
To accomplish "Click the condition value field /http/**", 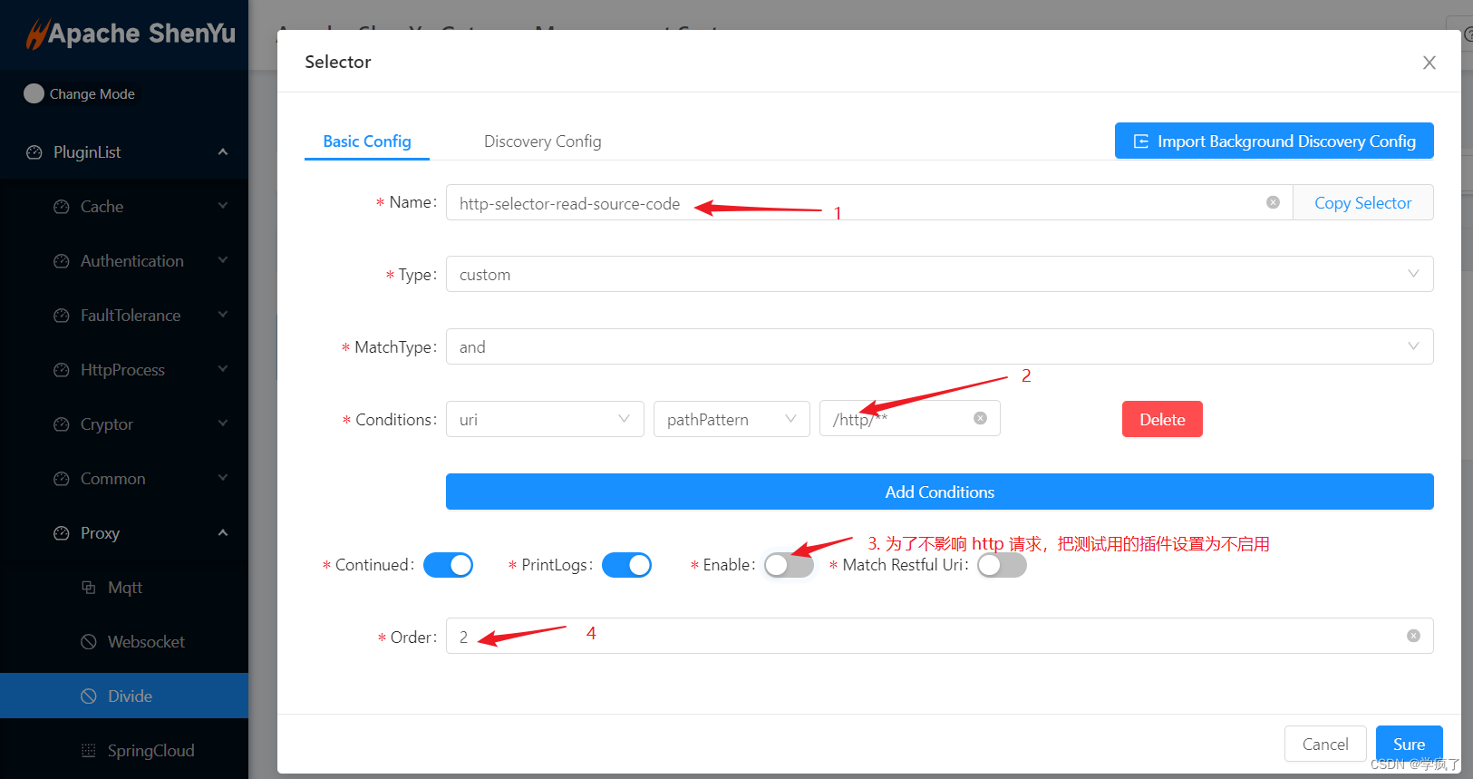I will (x=910, y=418).
